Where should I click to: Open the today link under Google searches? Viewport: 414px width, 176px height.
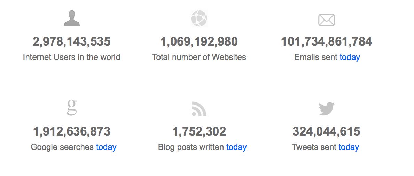coord(106,147)
